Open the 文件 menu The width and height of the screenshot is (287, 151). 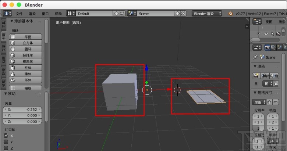(x=19, y=14)
